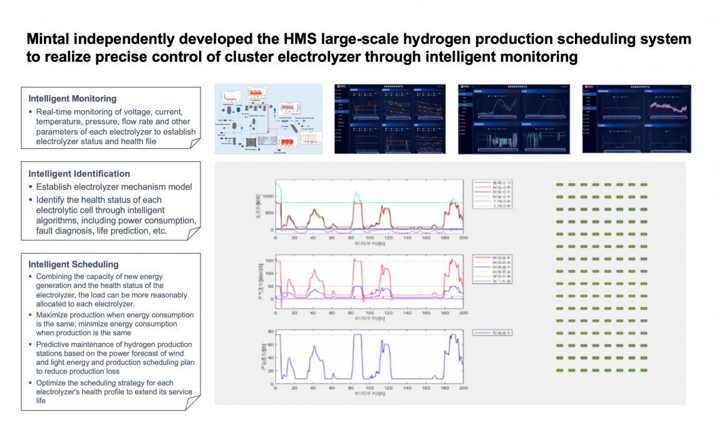Select bullet "Real-time monitoring of voltage, current"
The image size is (714, 440).
[112, 126]
